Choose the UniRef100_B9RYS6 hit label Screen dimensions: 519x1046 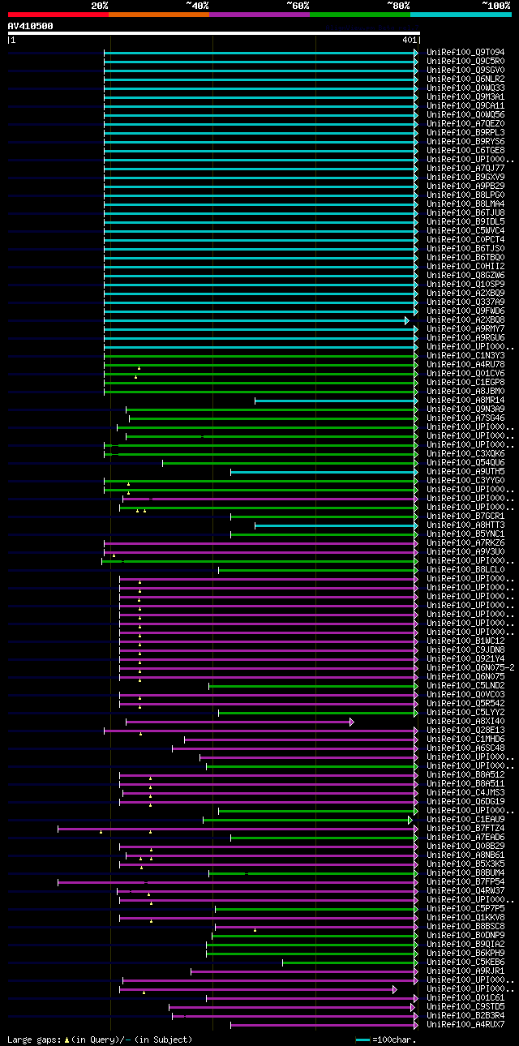pyautogui.click(x=465, y=142)
